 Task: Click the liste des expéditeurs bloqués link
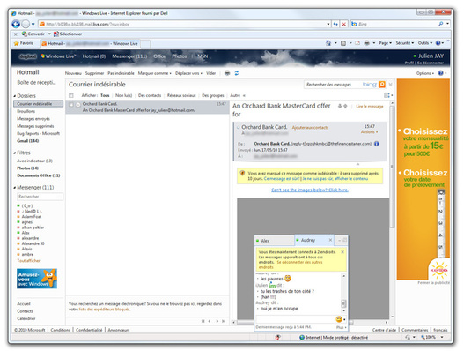click(104, 310)
